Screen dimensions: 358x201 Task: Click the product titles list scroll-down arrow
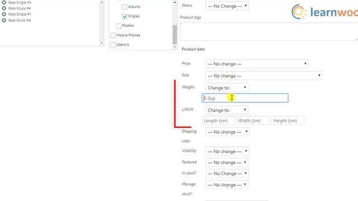[x=102, y=43]
